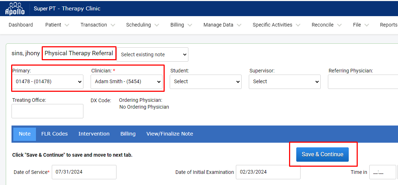398x185 pixels.
Task: Expand the Transaction menu chevron
Action: (113, 25)
